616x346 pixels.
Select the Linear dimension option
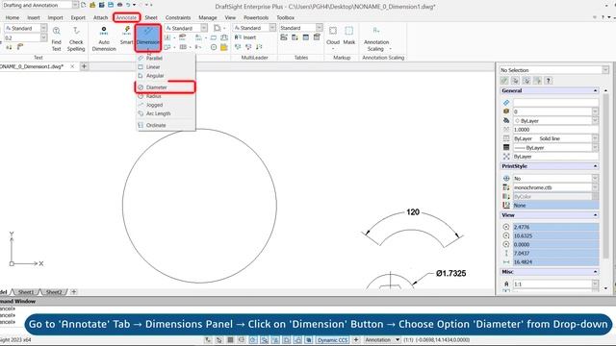point(166,67)
